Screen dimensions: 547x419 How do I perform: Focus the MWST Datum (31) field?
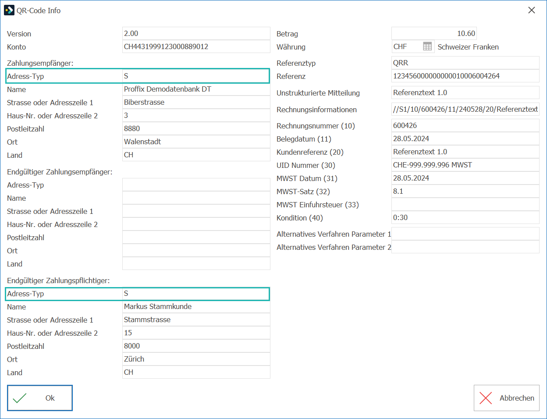click(x=465, y=178)
